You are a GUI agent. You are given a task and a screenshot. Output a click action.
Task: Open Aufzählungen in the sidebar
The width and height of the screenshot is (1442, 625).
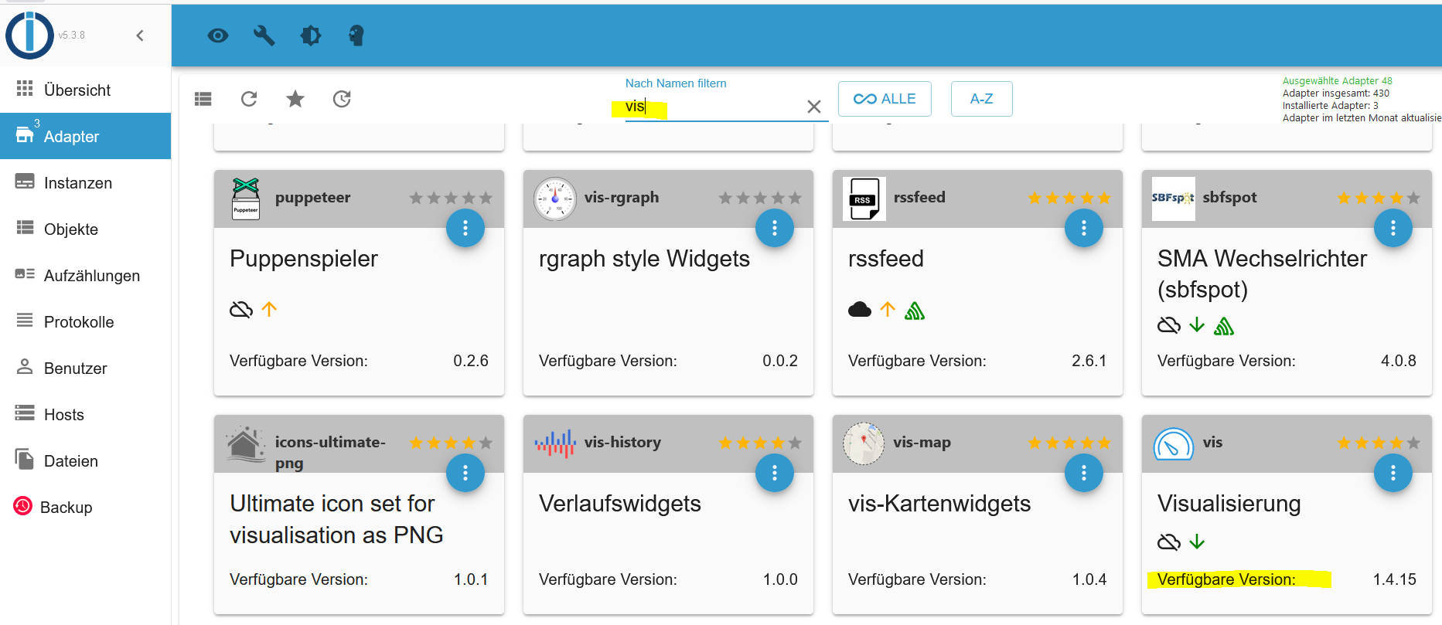pos(85,275)
